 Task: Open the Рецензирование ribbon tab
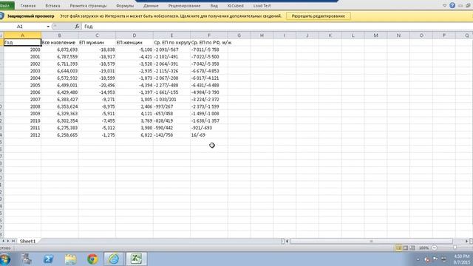coord(184,6)
